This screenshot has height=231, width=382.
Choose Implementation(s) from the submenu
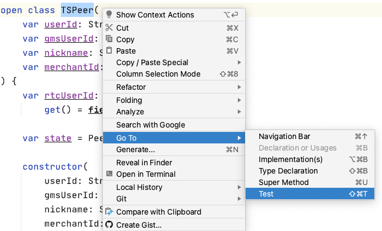coord(290,159)
